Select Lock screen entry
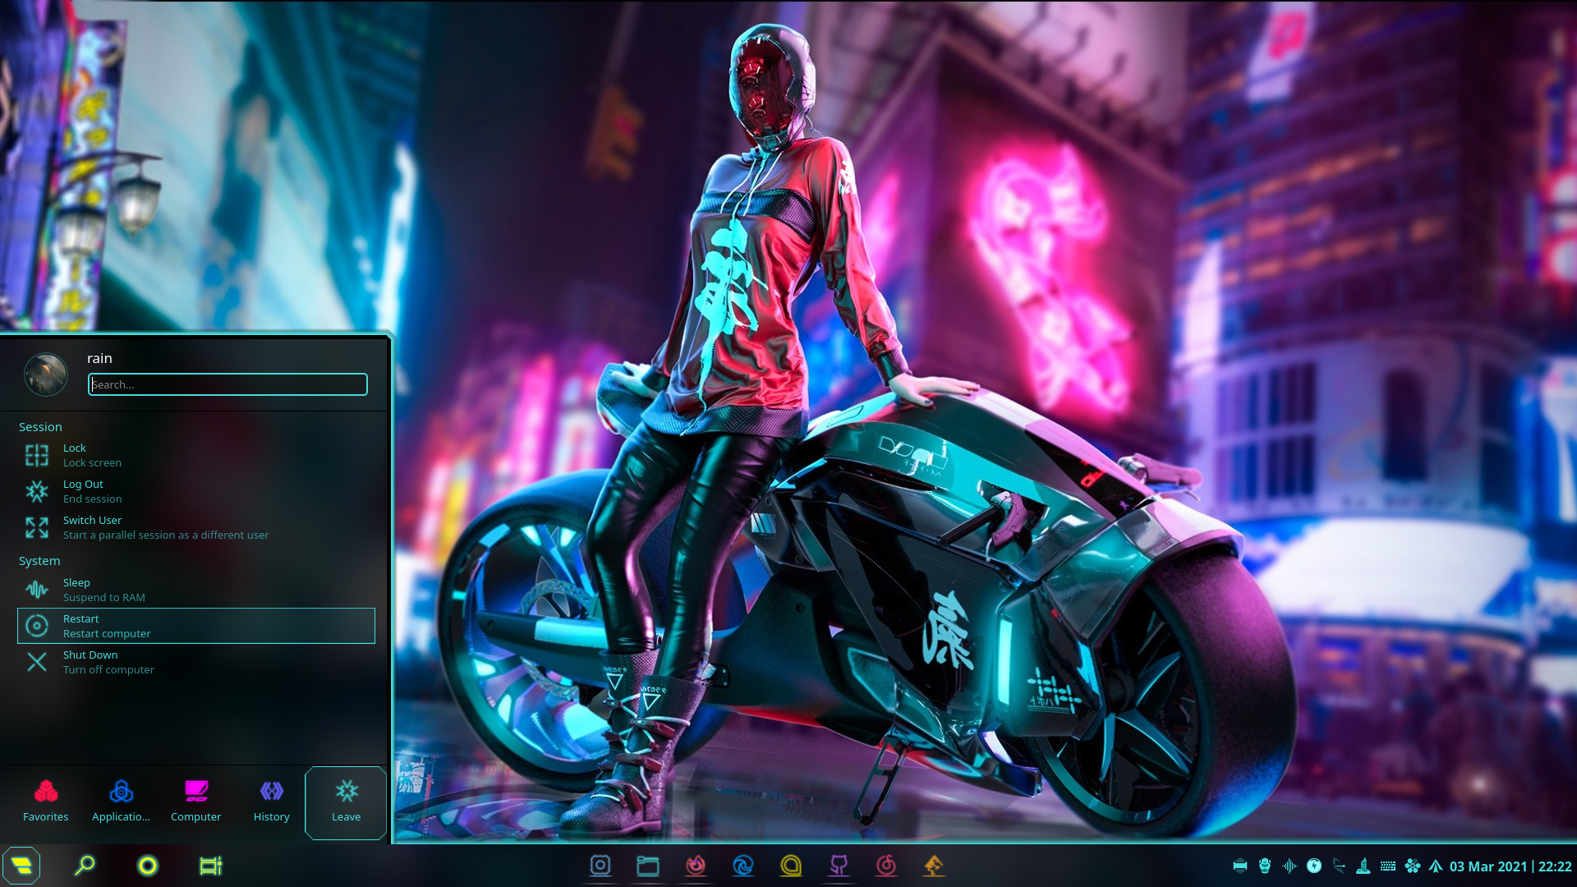 [196, 455]
